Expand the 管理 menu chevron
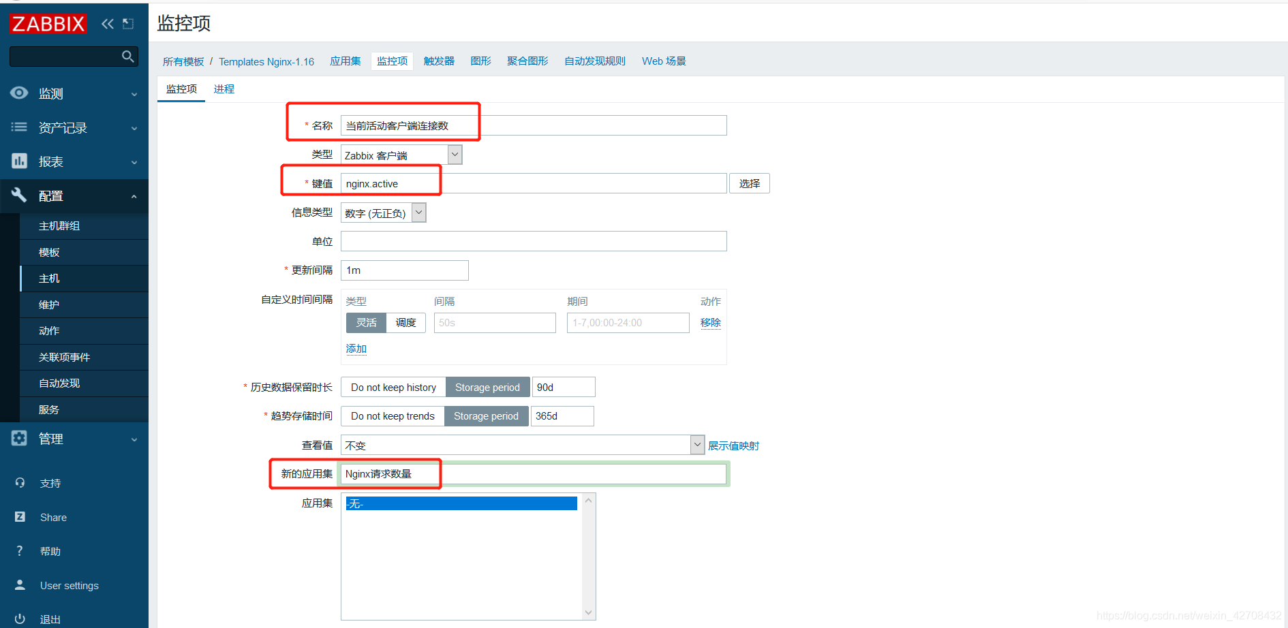1288x628 pixels. coord(134,439)
